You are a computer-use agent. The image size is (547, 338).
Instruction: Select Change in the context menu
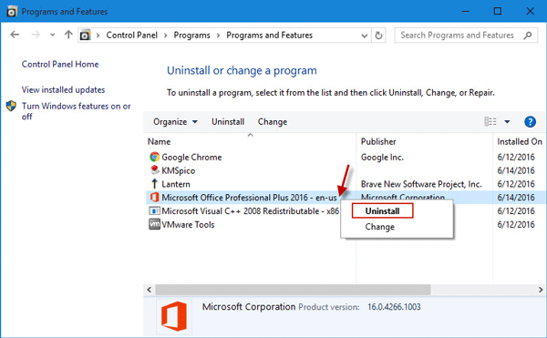pos(379,227)
